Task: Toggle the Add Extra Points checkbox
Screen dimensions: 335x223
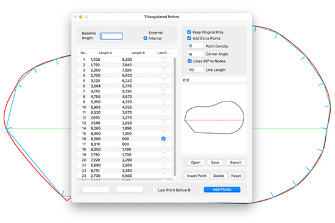Action: point(189,38)
